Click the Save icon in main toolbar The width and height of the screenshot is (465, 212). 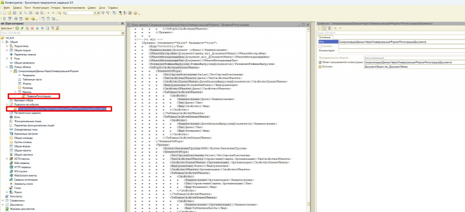pos(15,13)
